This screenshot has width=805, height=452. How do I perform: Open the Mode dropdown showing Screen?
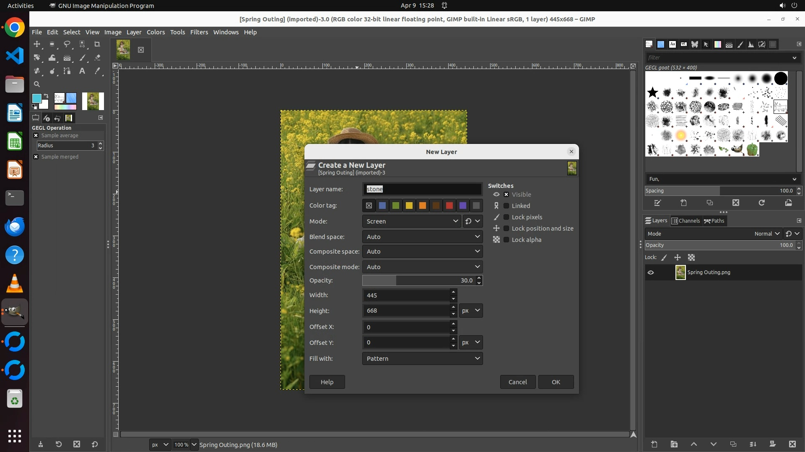point(412,221)
